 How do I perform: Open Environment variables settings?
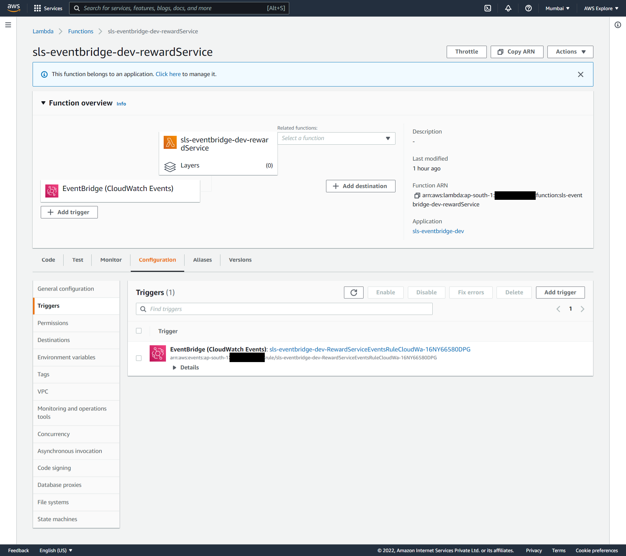tap(76, 357)
